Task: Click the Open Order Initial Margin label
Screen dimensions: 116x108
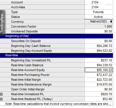Action: tap(28, 89)
